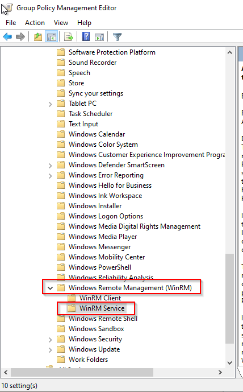Click the vertical scrollbar down arrow
This screenshot has height=392, width=243.
click(230, 362)
